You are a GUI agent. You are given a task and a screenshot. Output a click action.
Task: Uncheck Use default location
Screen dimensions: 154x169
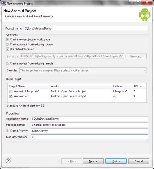click(x=7, y=49)
